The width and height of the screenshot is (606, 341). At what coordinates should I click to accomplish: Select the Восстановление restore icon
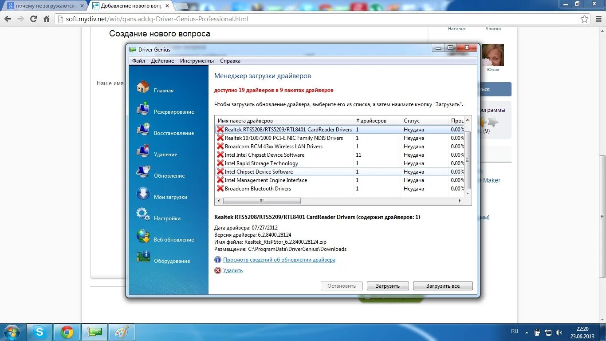pos(143,129)
